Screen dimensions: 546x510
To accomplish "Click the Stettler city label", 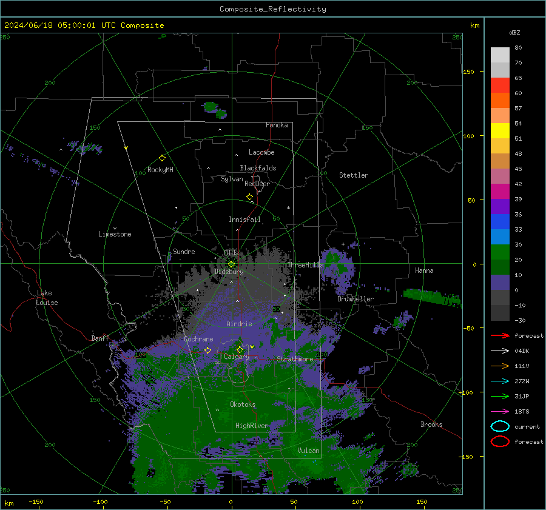I will pos(354,175).
